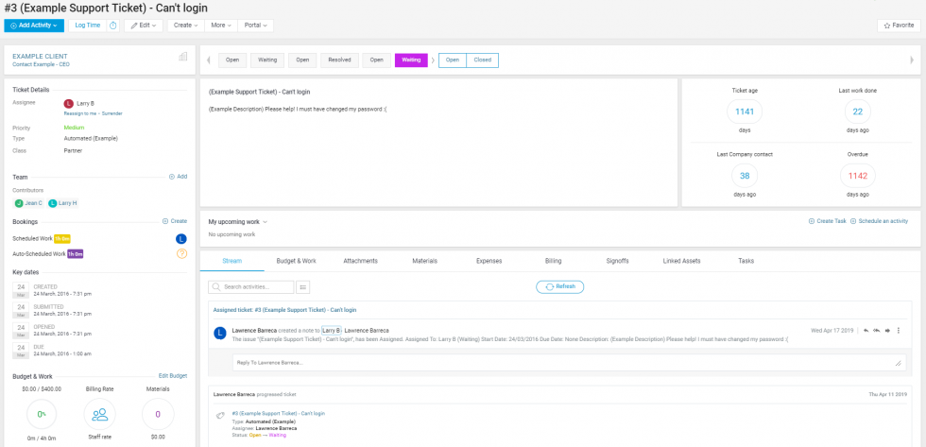926x447 pixels.
Task: Open the Signoffs tab
Action: (x=618, y=261)
